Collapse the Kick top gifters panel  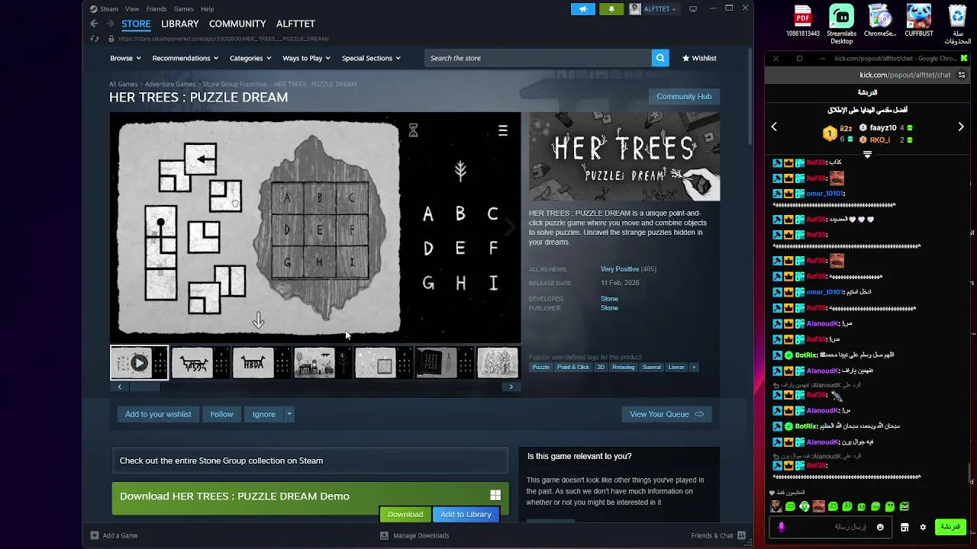tap(867, 154)
